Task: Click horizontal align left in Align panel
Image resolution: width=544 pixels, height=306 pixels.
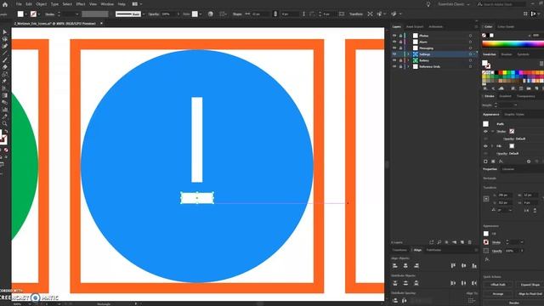Action: click(394, 266)
